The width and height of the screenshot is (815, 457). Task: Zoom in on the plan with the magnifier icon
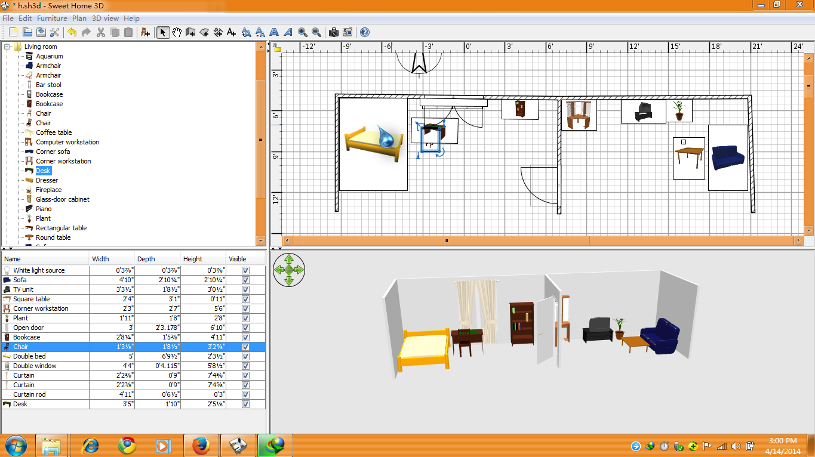[x=303, y=32]
